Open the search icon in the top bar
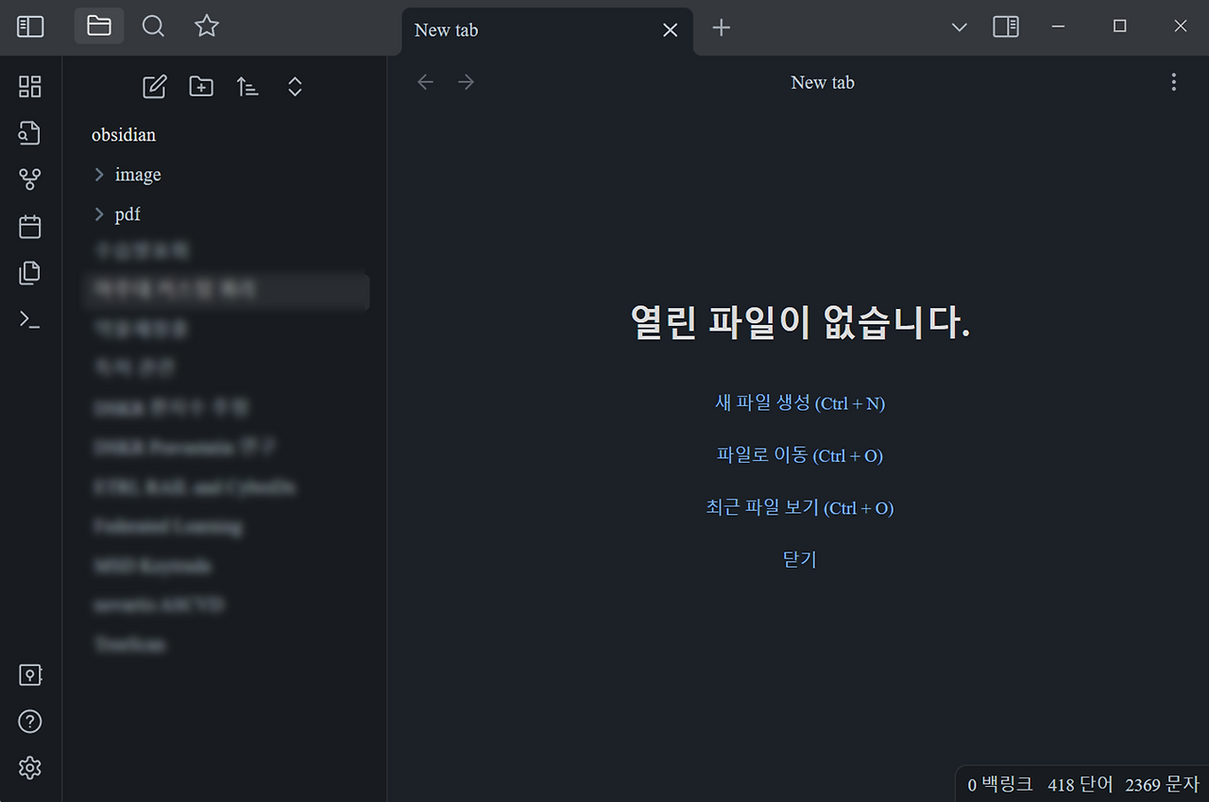The image size is (1209, 802). click(153, 26)
